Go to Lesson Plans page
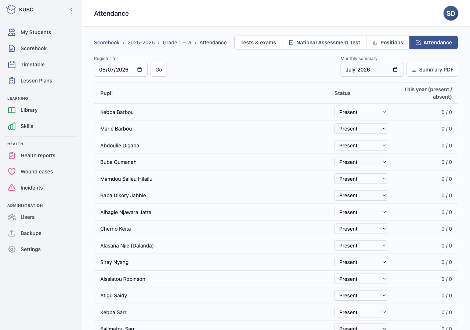Image resolution: width=470 pixels, height=330 pixels. (41, 81)
